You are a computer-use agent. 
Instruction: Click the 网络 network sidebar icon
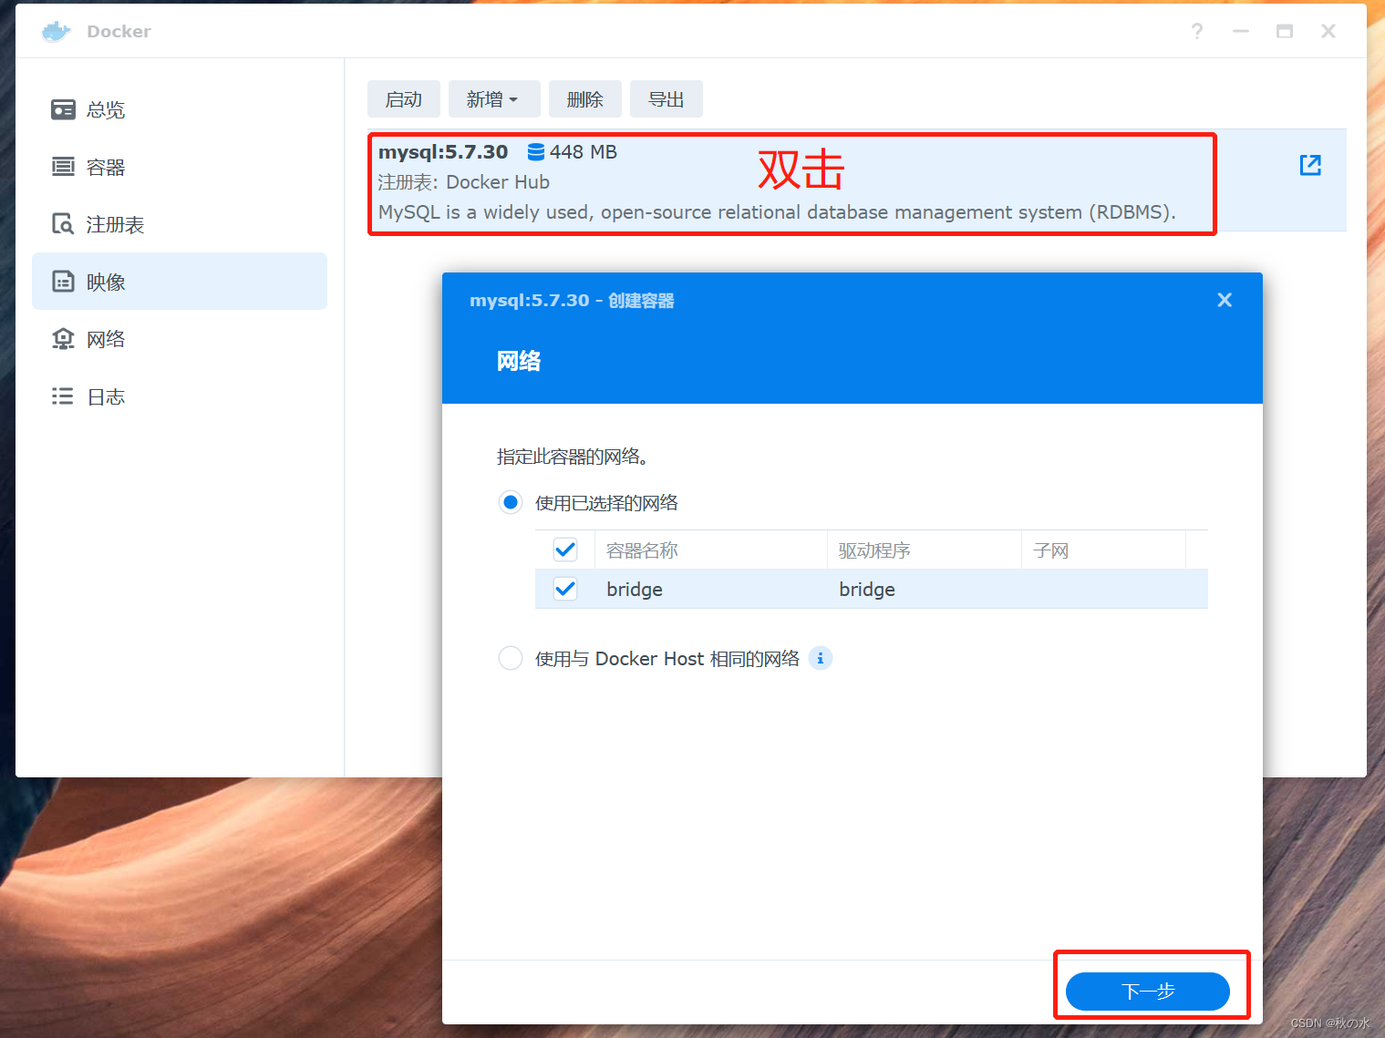(63, 339)
